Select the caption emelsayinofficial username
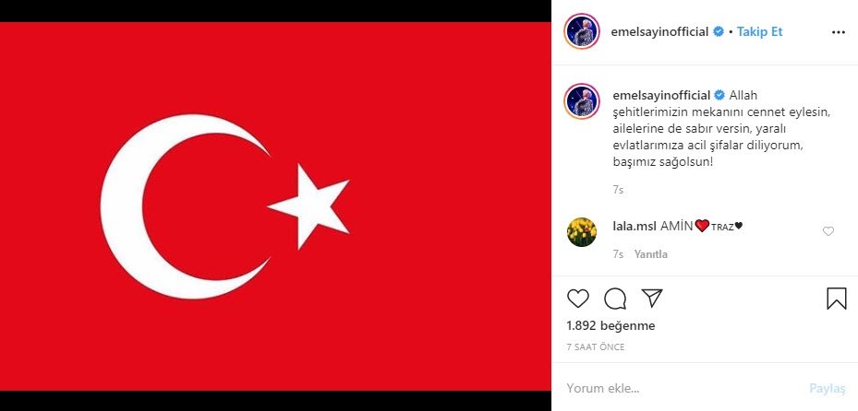This screenshot has width=858, height=411. pos(661,95)
